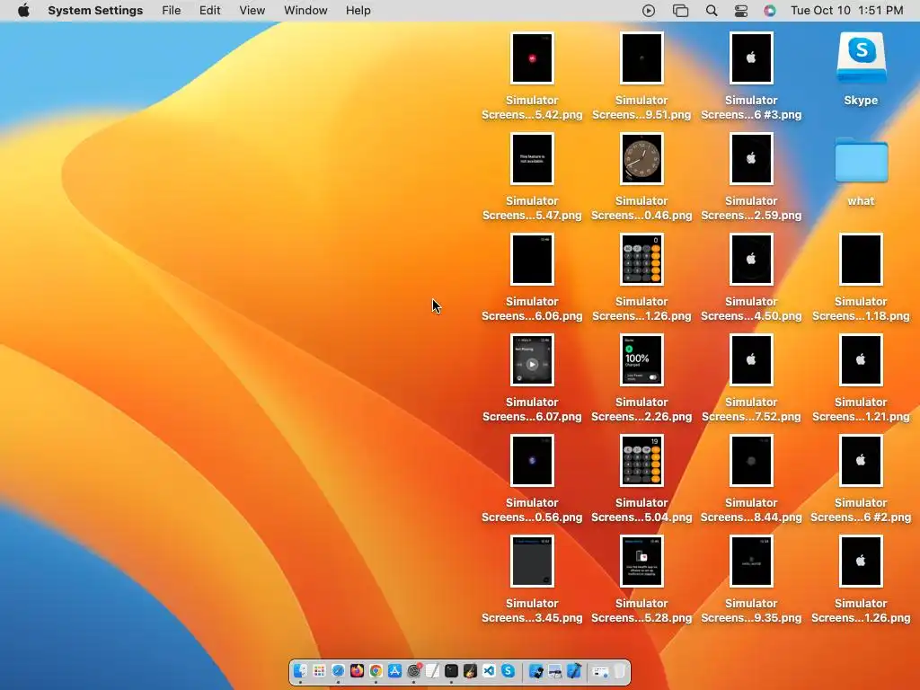Select Simulator Screens...0.56.png file

coord(532,461)
